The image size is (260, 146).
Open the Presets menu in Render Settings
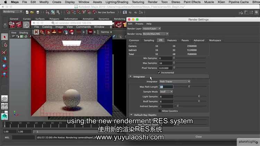point(139,24)
